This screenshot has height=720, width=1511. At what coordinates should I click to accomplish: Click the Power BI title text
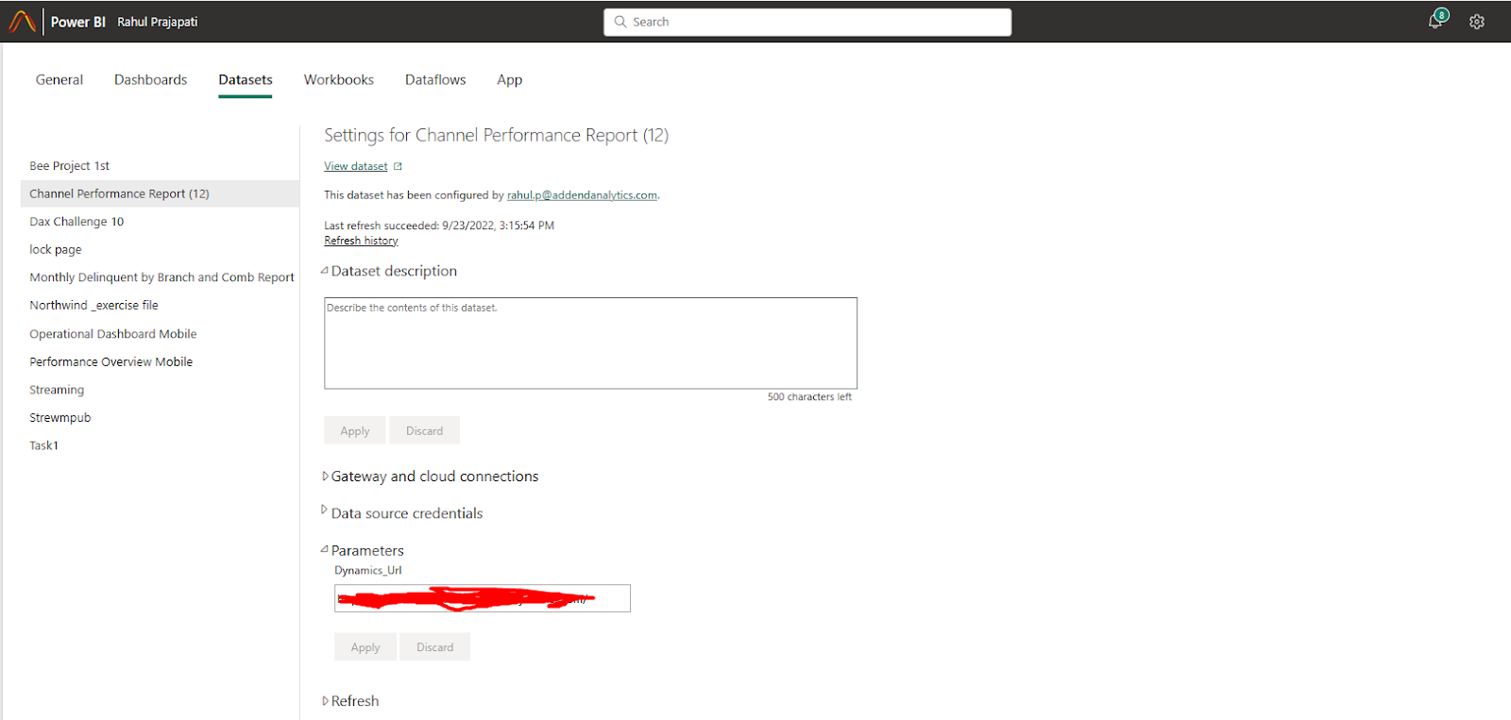pos(78,22)
